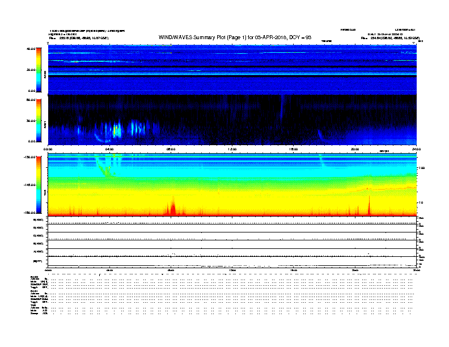This screenshot has height=347, width=449.
Task: Click the 24:00 tick label under RAD1 panel
Action: coord(416,149)
